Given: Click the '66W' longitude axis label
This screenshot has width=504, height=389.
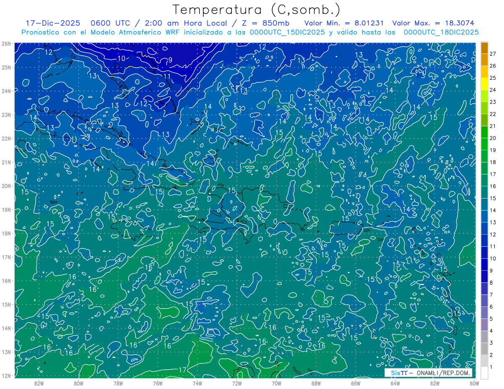Looking at the screenshot, I should (356, 383).
